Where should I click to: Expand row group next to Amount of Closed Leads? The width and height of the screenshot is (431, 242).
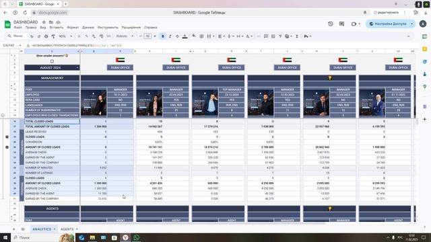click(x=7, y=147)
